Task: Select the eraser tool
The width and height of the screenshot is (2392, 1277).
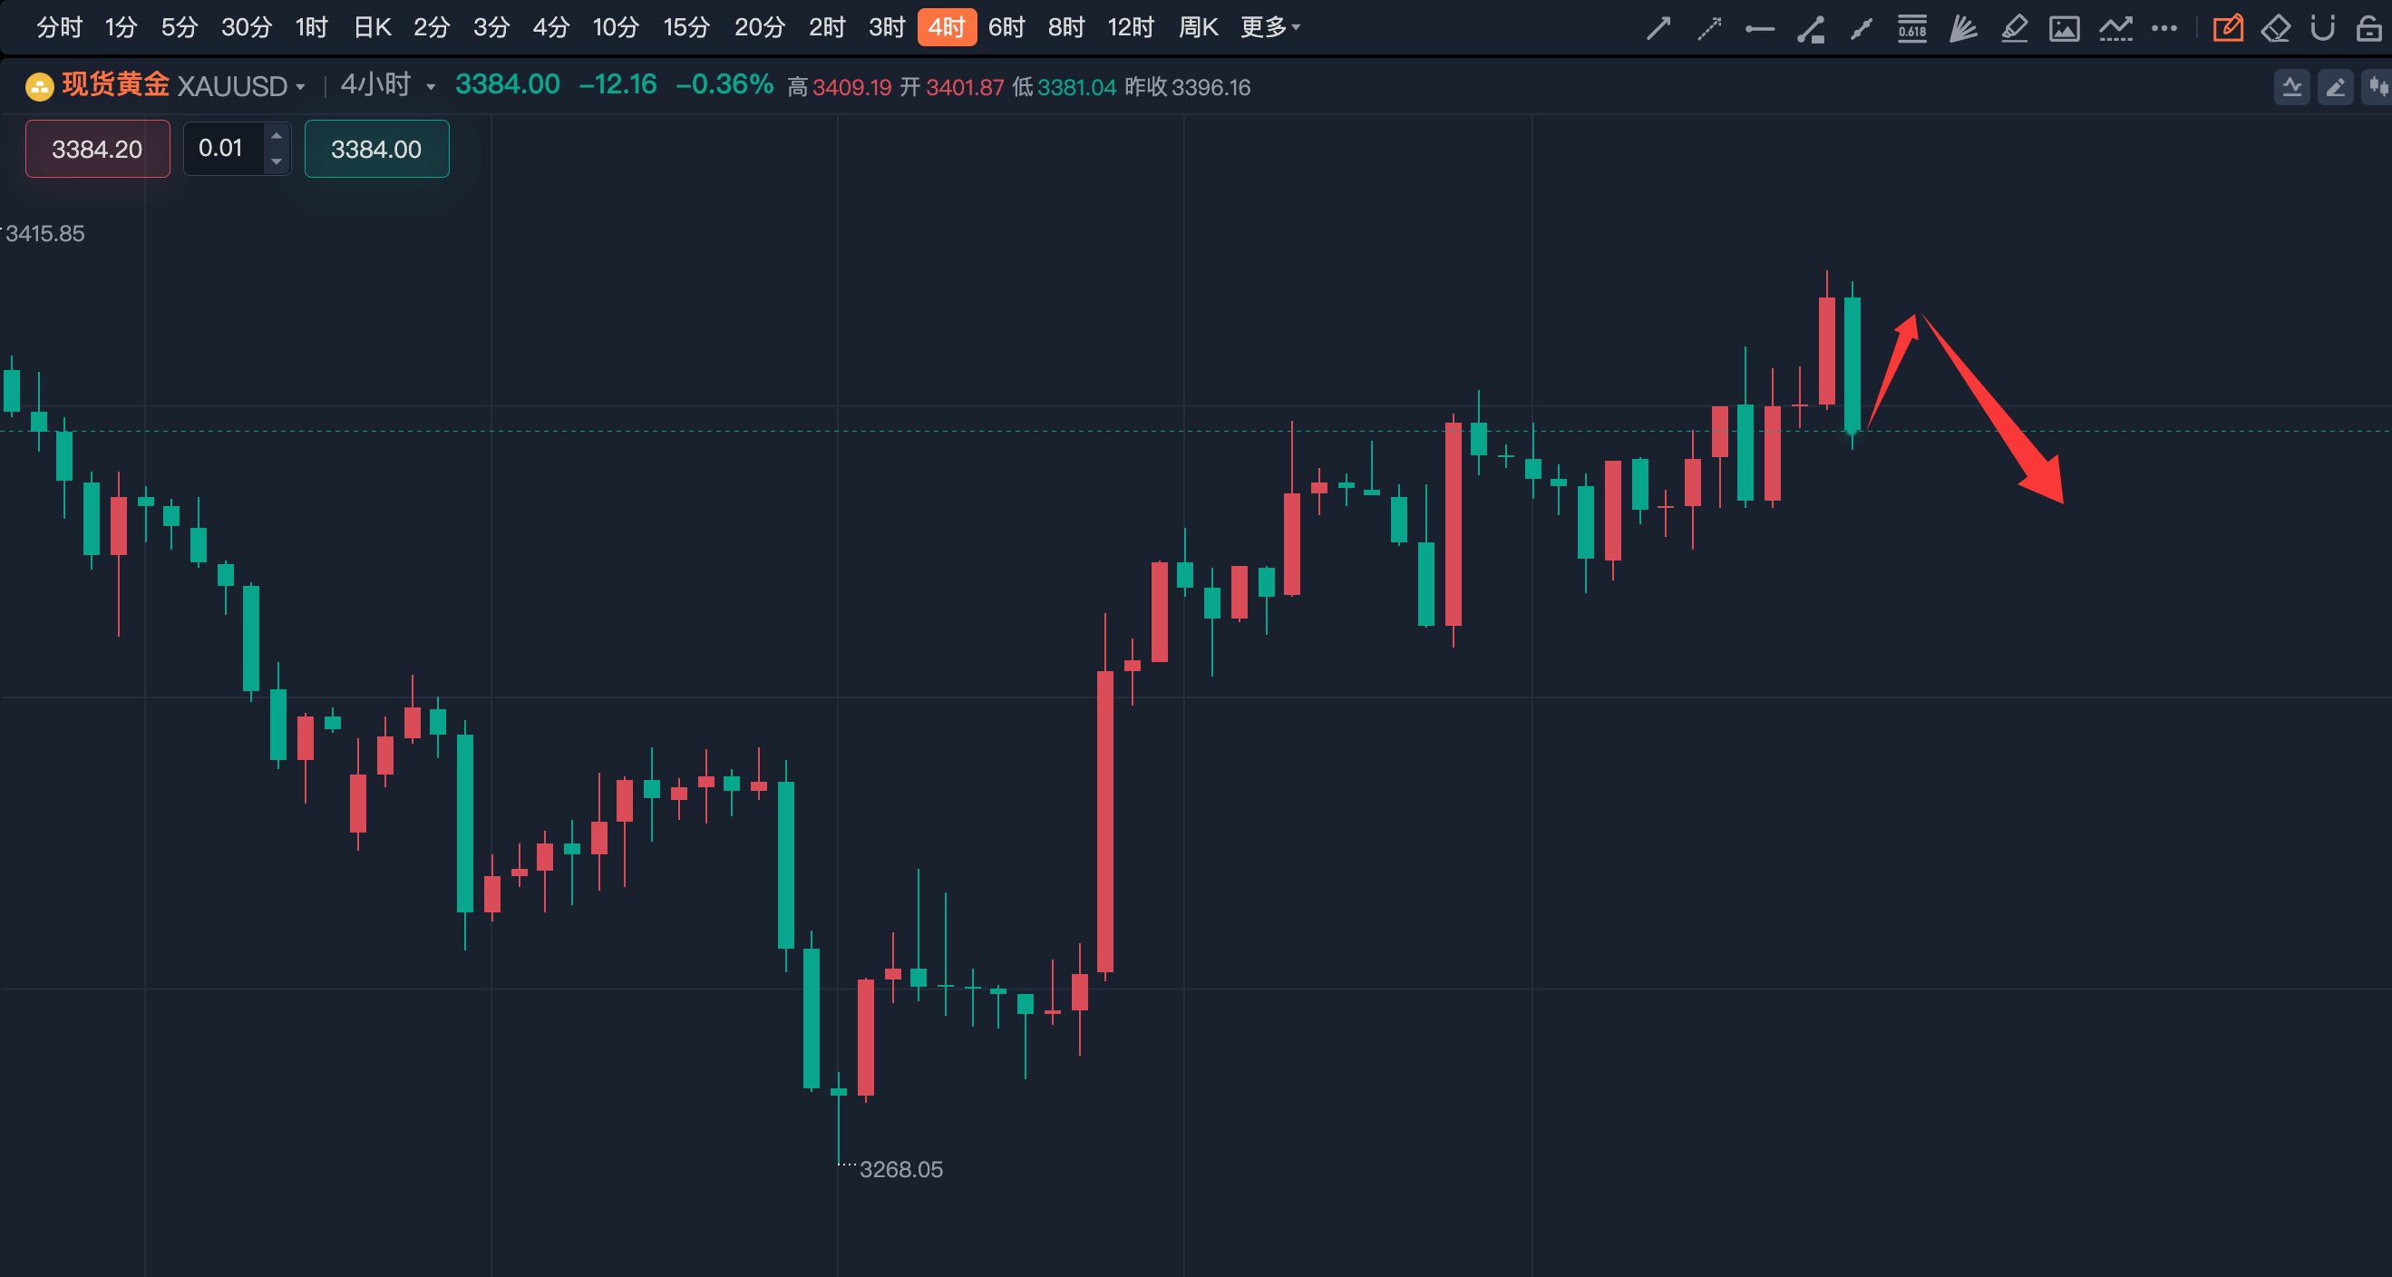Action: [x=2275, y=29]
